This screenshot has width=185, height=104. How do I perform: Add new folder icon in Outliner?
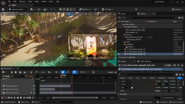pos(180,18)
